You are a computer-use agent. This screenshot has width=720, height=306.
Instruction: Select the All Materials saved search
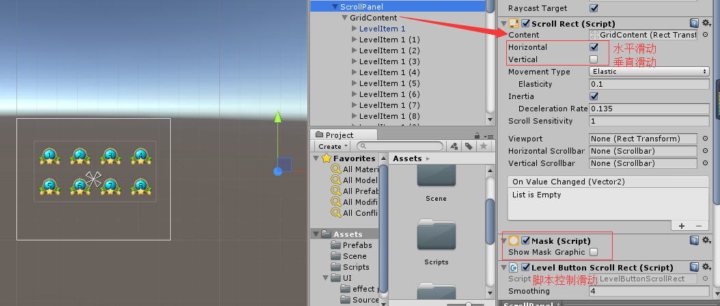coord(354,169)
